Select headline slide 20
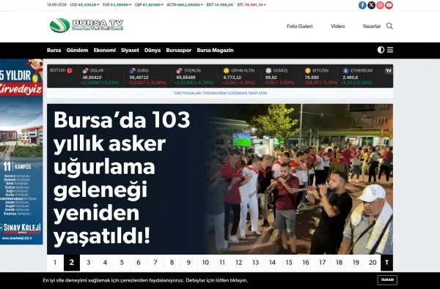The width and height of the screenshot is (440, 289). (373, 263)
